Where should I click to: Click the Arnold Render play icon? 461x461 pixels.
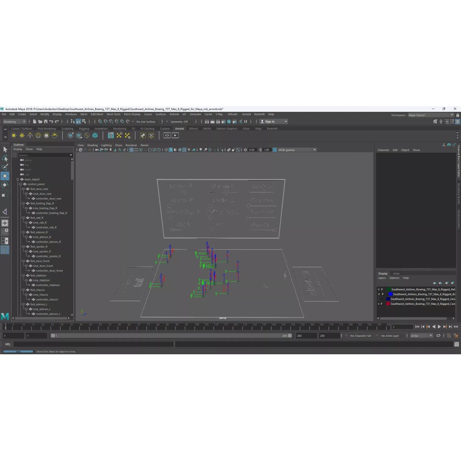click(175, 136)
